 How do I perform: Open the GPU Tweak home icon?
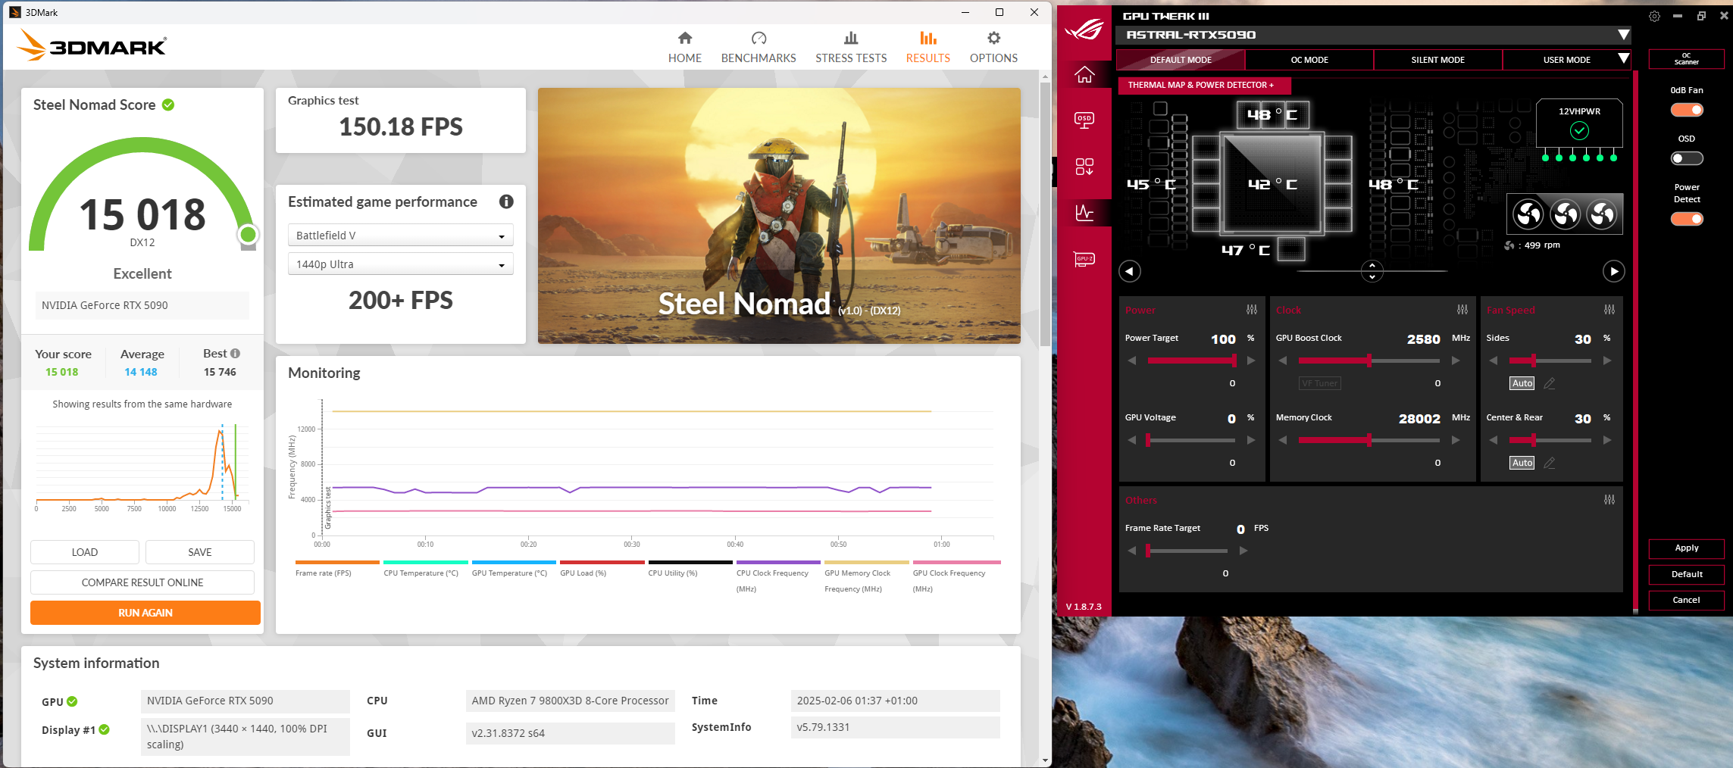point(1084,74)
